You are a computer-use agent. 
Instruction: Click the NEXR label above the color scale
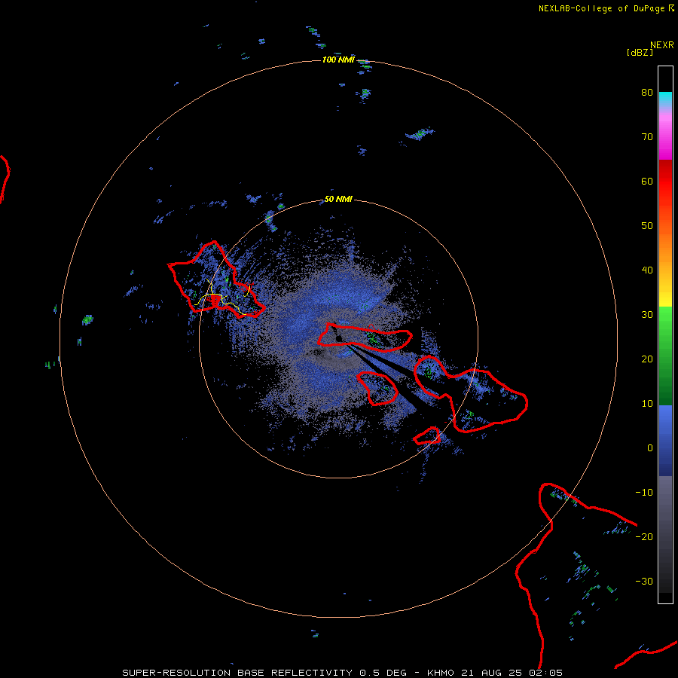pyautogui.click(x=661, y=45)
